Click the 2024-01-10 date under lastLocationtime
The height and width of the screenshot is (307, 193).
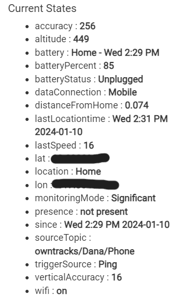[x=59, y=132]
